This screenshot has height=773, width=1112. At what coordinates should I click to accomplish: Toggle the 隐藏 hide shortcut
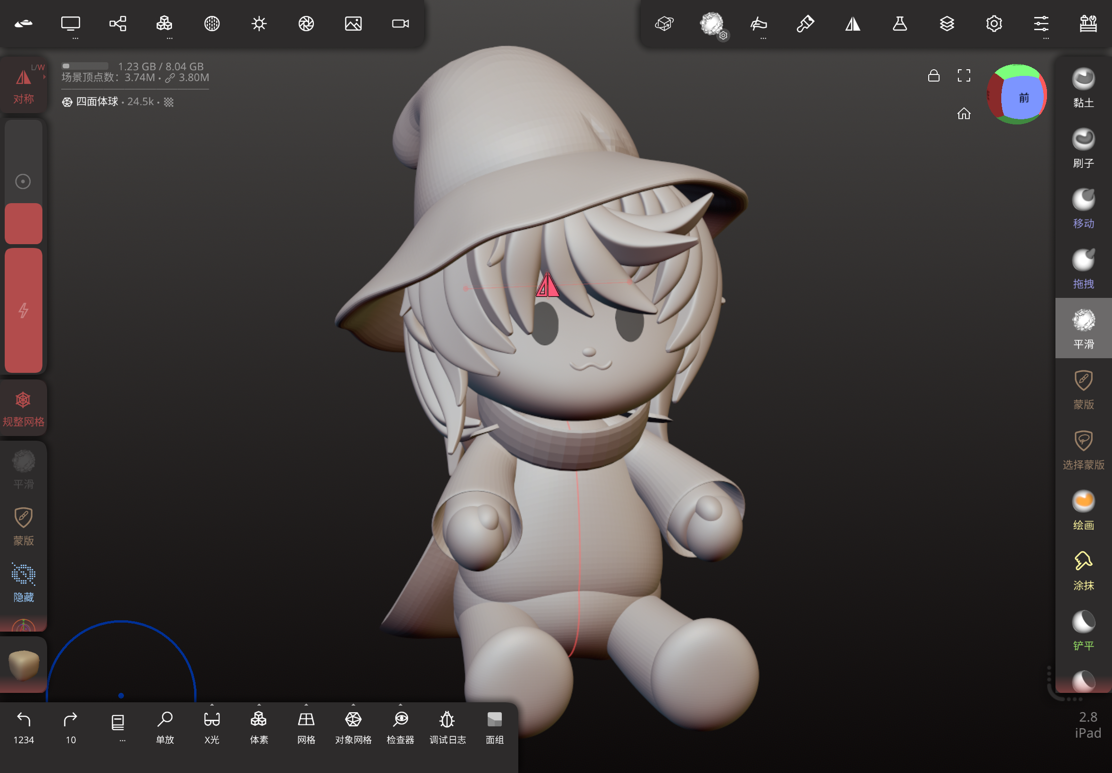click(23, 583)
